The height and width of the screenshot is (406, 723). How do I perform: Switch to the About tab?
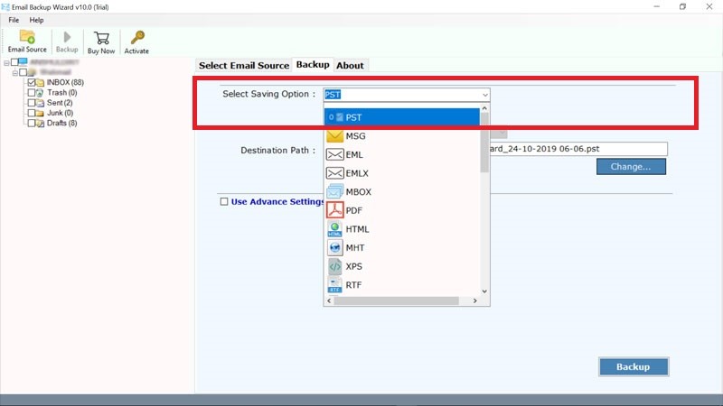coord(350,65)
